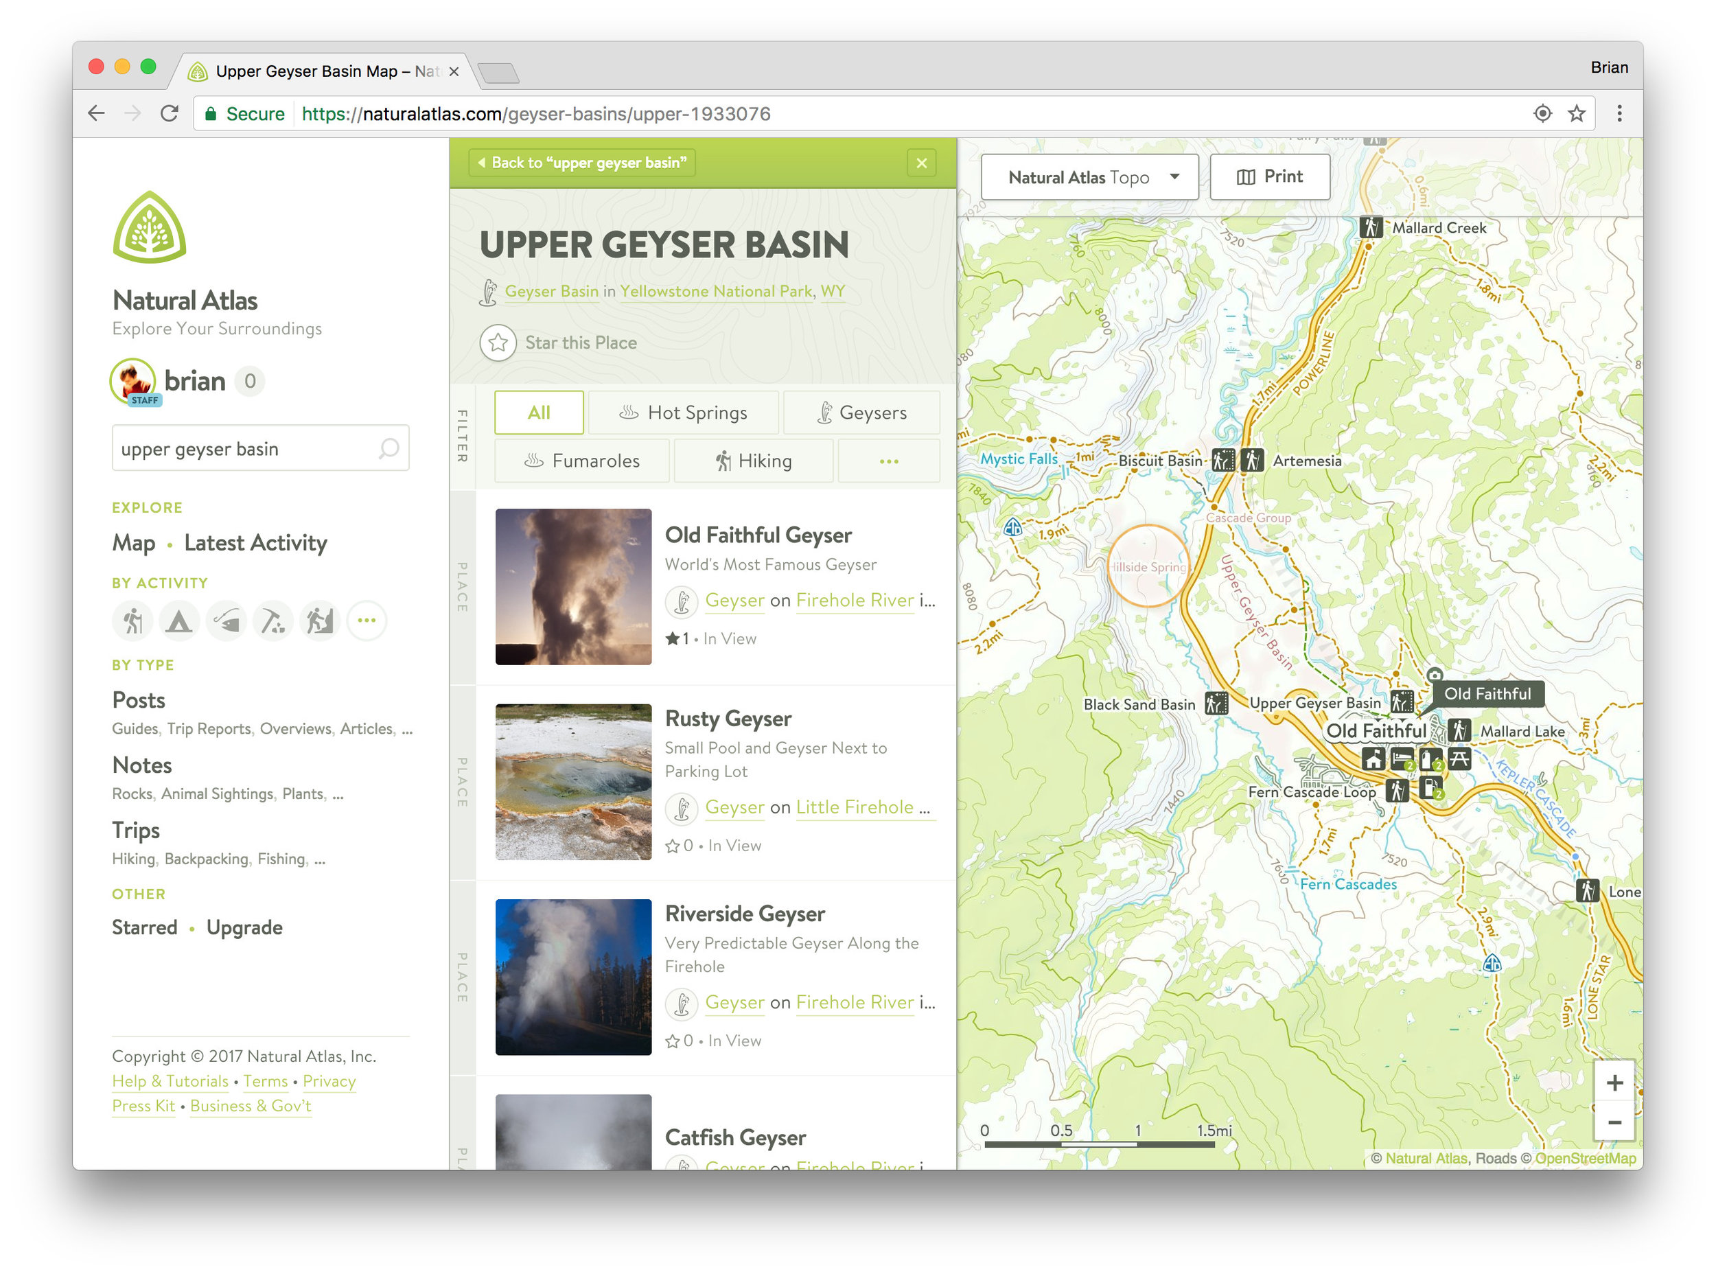1716x1274 pixels.
Task: Open Notes section
Action: pyautogui.click(x=142, y=766)
